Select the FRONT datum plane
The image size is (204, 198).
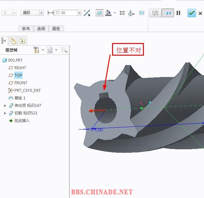pyautogui.click(x=21, y=83)
